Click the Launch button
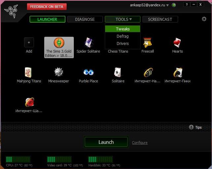The image size is (212, 169). (x=106, y=142)
